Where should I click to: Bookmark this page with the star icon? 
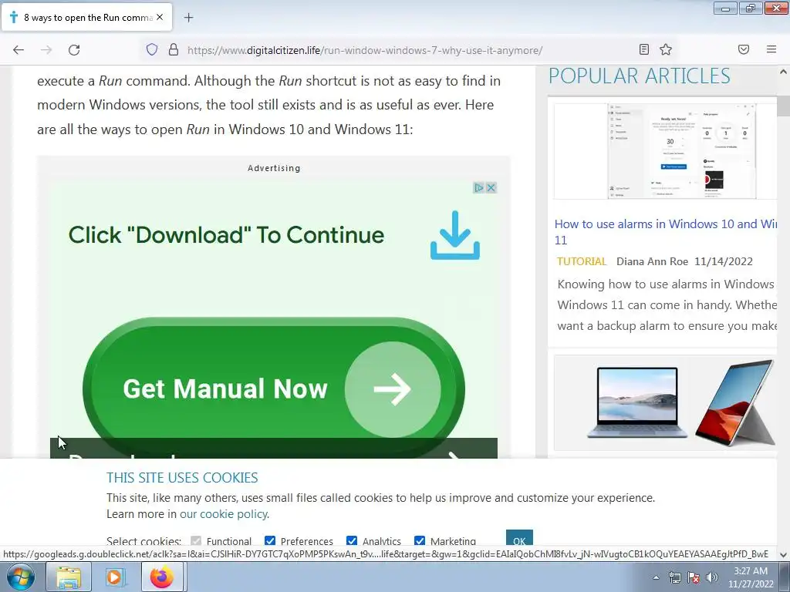click(x=666, y=49)
